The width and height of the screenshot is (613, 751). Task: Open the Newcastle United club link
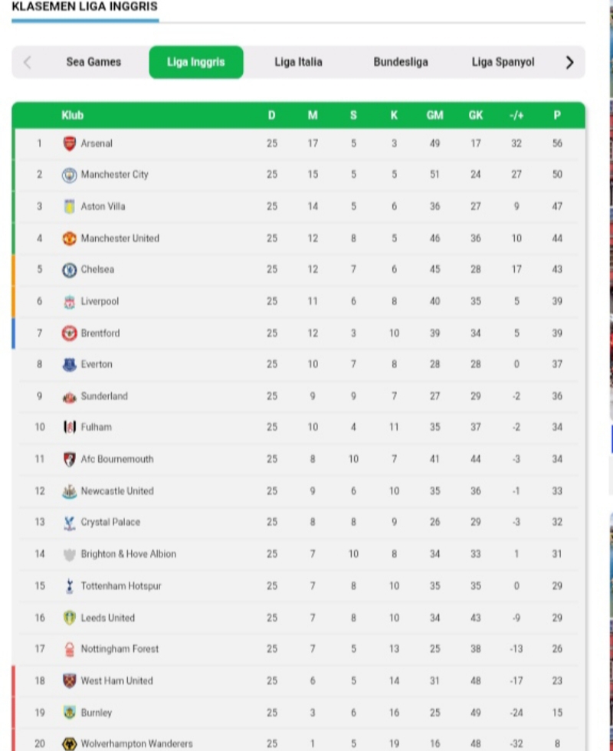[x=117, y=491]
